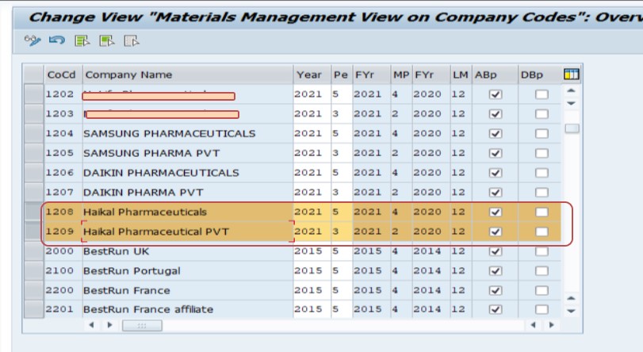
Task: Click company name 'DAIKIN PHARMACEUTICALS'
Action: tap(161, 173)
